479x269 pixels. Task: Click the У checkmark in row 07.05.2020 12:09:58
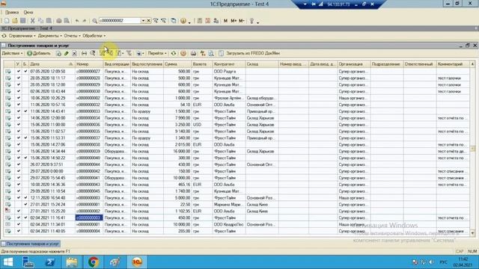[x=18, y=72]
